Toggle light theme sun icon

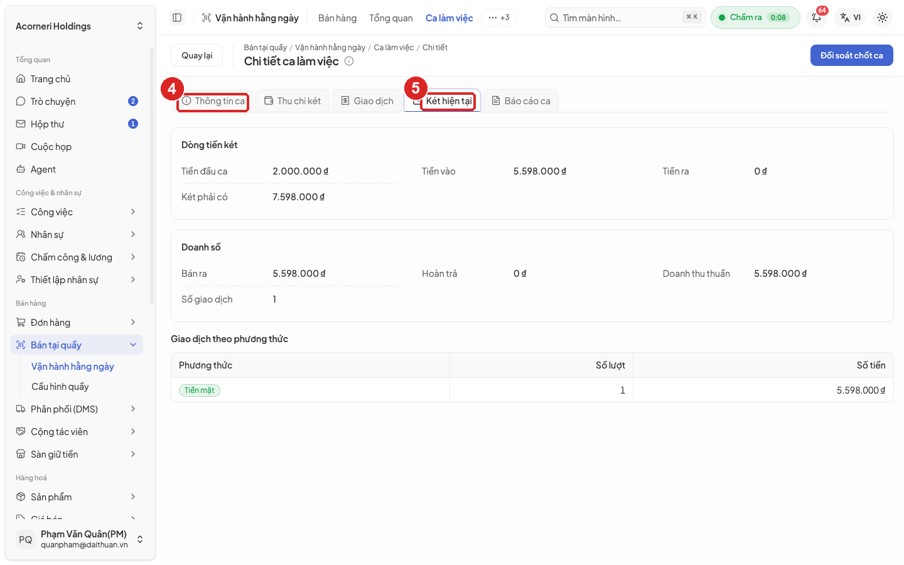[882, 18]
